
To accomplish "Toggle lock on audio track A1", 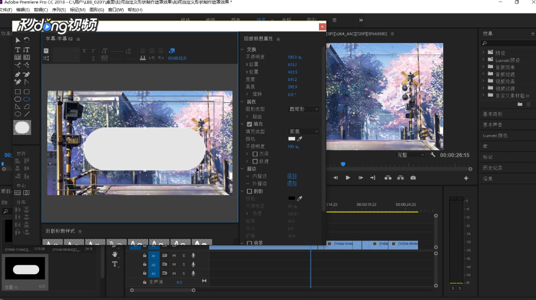I will [x=145, y=255].
